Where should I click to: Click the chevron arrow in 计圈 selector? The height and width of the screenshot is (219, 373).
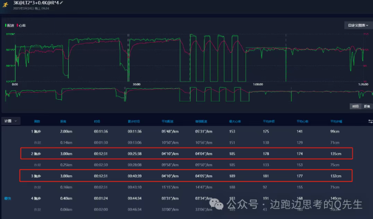[x=16, y=121]
